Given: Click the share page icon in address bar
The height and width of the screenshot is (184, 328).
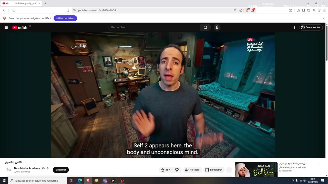Looking at the screenshot, I should pyautogui.click(x=241, y=10).
